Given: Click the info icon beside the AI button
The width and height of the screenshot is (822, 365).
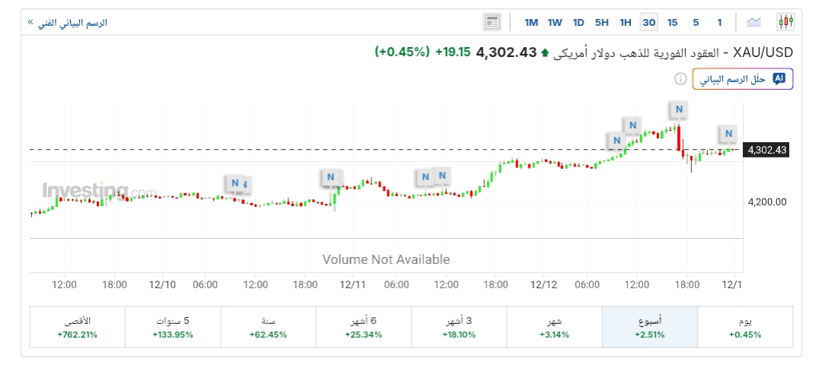Looking at the screenshot, I should click(678, 79).
